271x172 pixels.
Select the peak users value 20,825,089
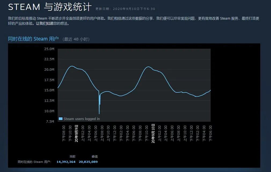pyautogui.click(x=88, y=162)
